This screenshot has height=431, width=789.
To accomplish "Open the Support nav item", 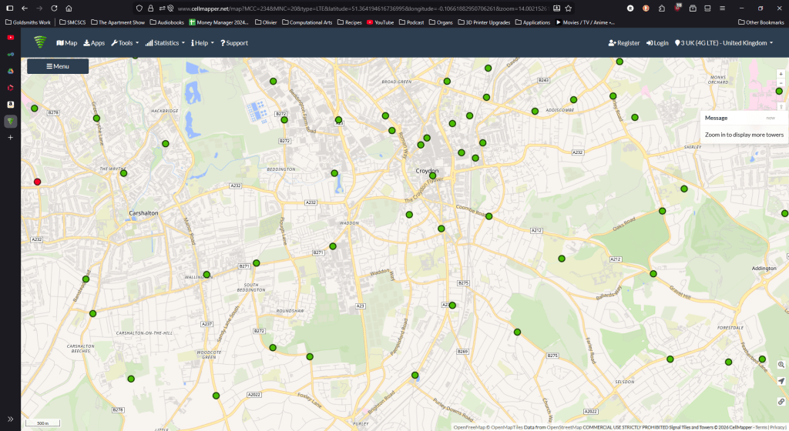I will (x=234, y=42).
